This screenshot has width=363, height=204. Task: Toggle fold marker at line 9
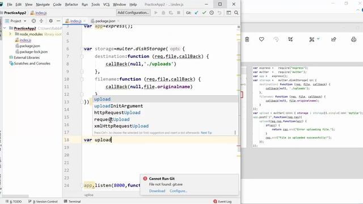click(82, 71)
